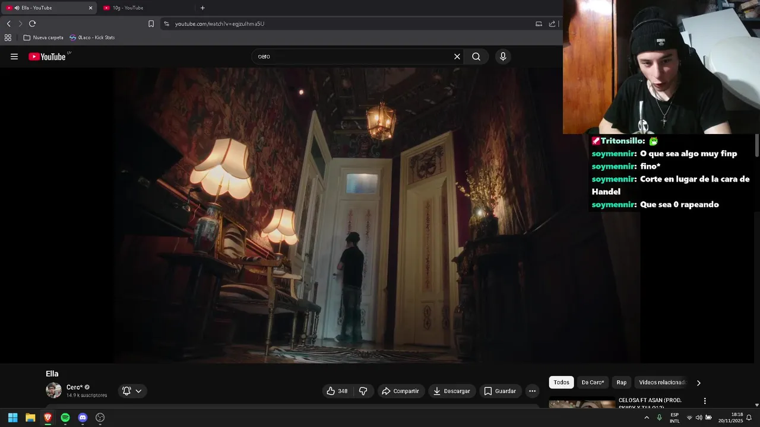Open the ESP INTL language switcher
This screenshot has width=760, height=427.
(674, 418)
